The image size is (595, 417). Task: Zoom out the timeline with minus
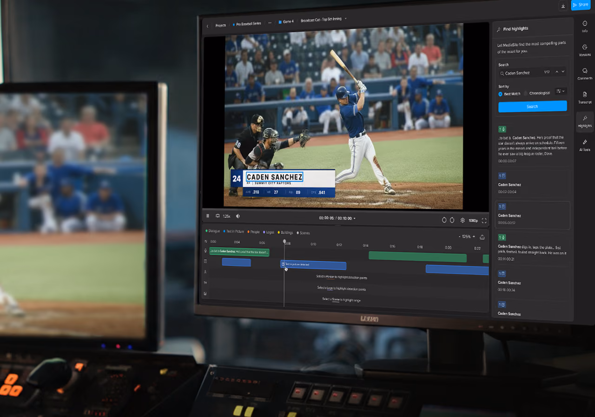(460, 236)
